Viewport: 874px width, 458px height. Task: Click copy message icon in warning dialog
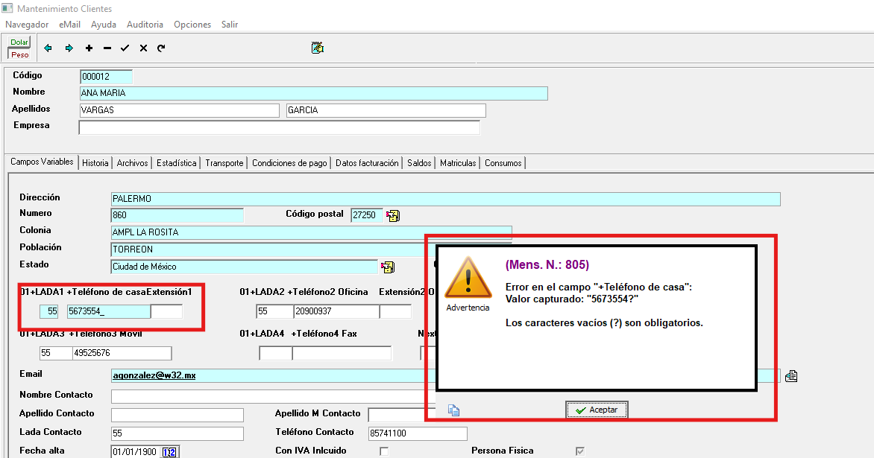coord(453,410)
